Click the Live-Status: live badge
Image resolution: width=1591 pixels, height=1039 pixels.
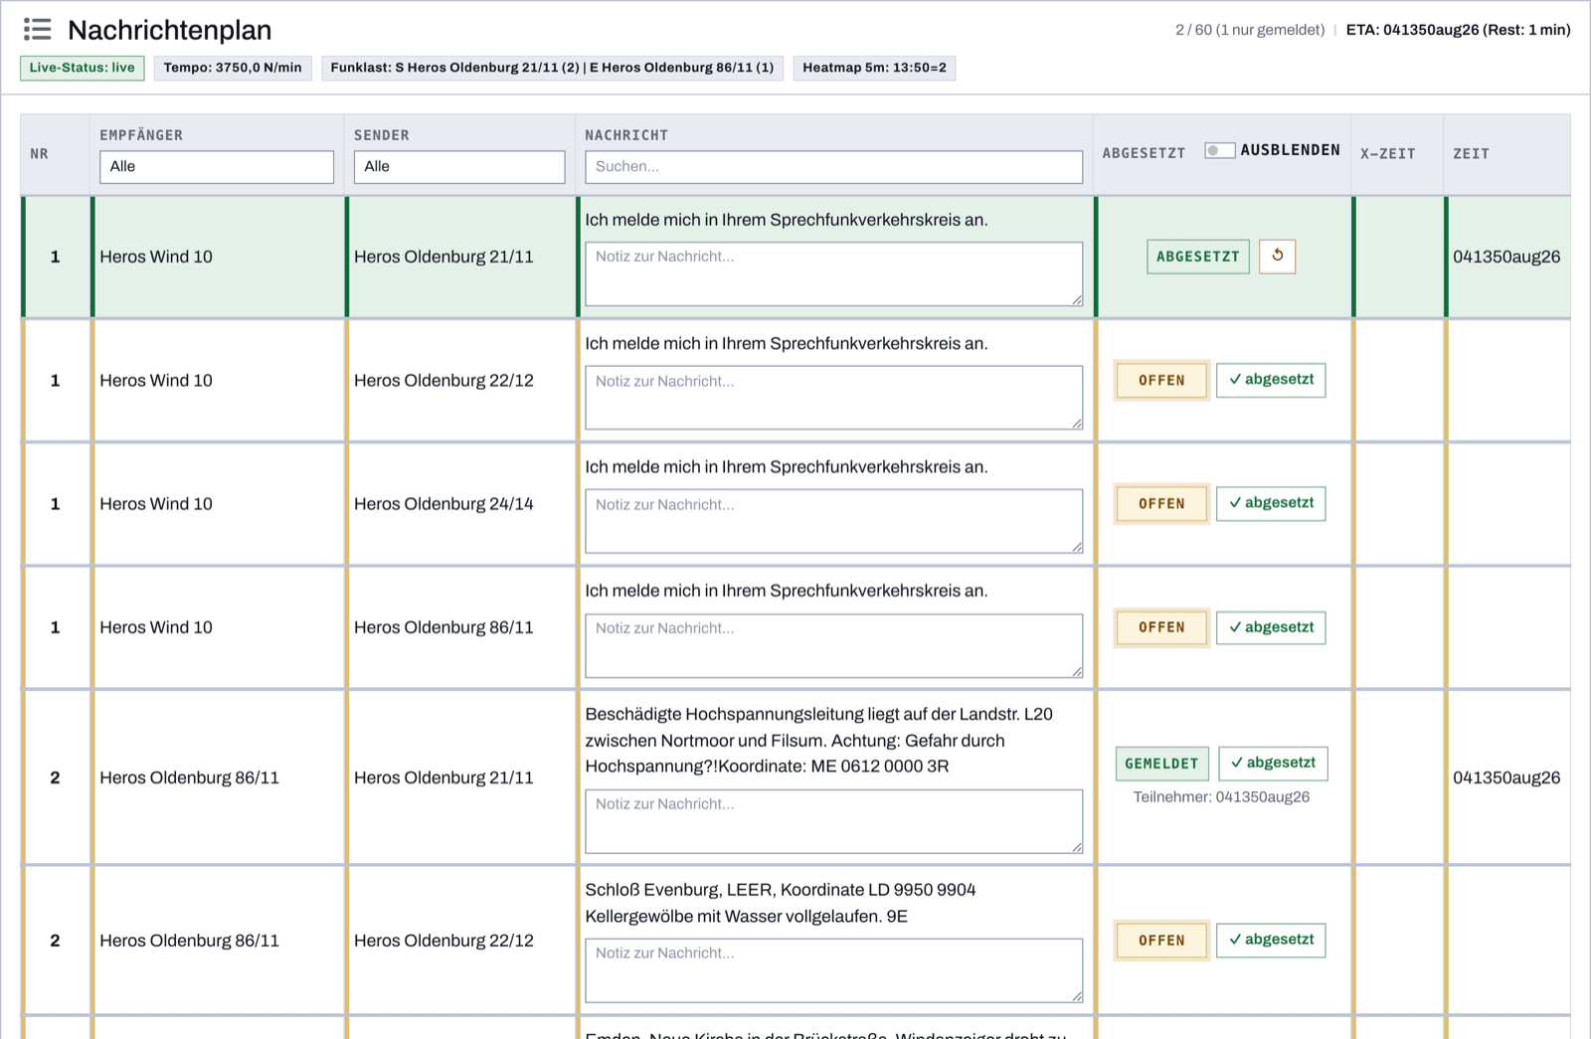click(83, 68)
